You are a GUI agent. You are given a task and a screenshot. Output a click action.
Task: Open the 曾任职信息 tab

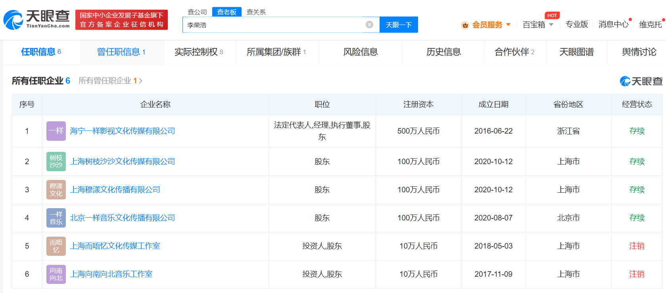(x=121, y=52)
